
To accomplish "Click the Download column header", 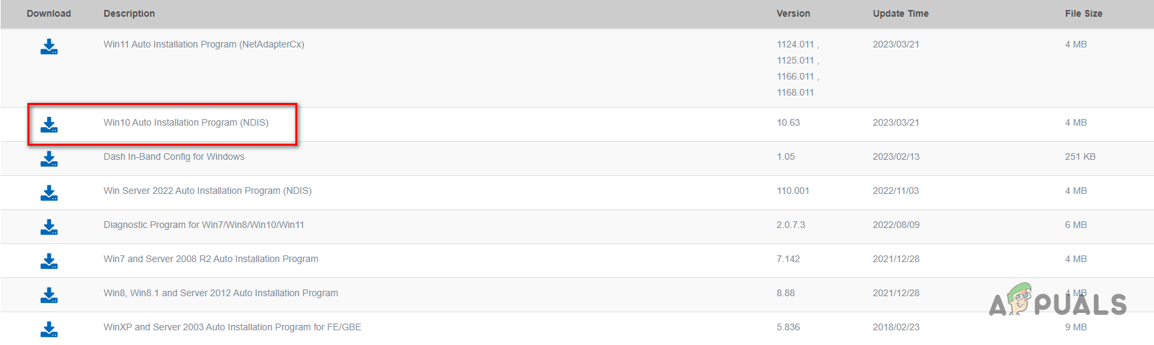I will (49, 14).
